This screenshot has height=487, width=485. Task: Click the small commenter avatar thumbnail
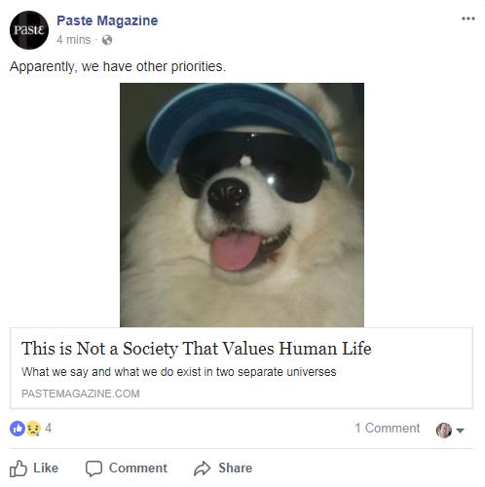point(444,431)
